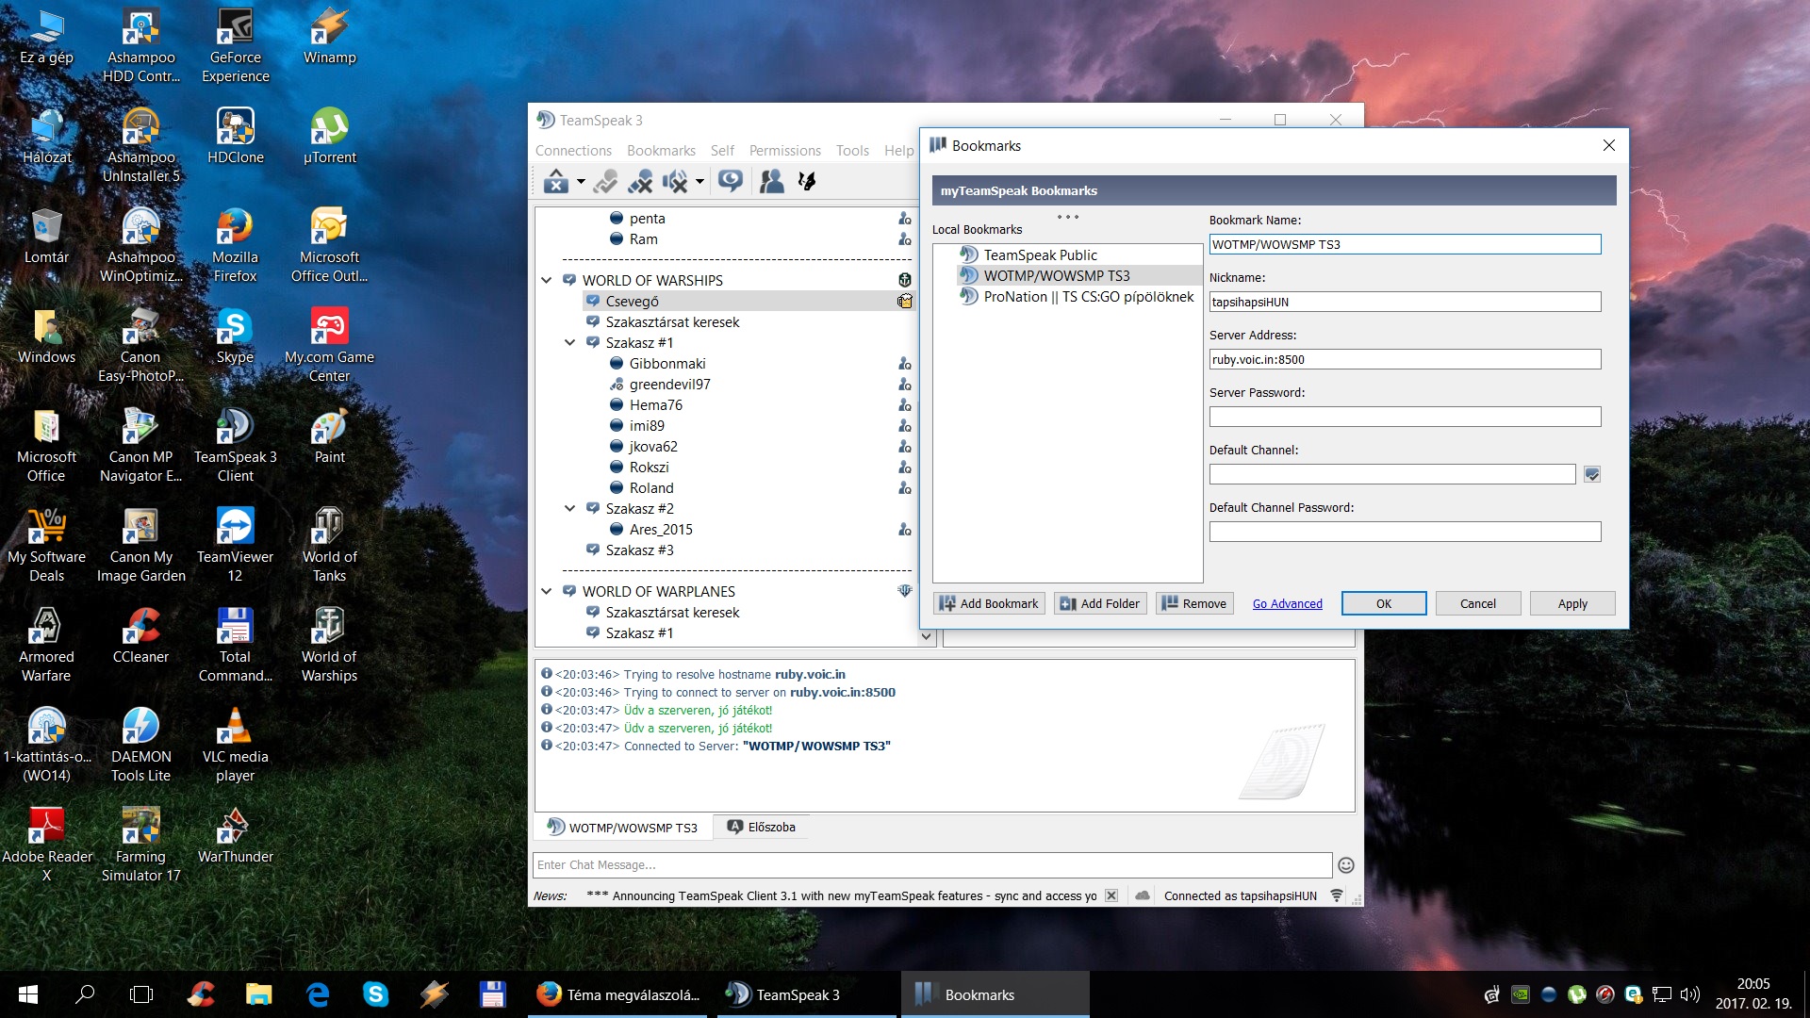
Task: Click the channel list scrollbar down arrow
Action: point(926,636)
